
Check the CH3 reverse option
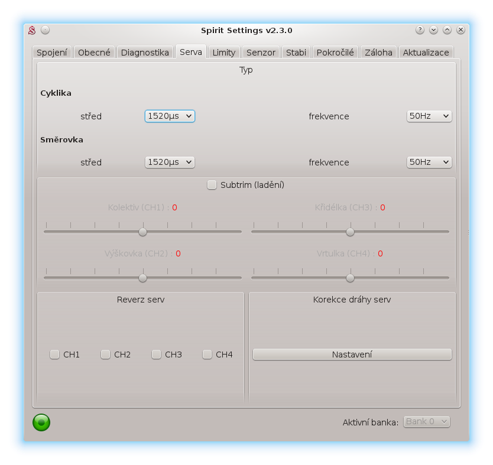(x=157, y=355)
